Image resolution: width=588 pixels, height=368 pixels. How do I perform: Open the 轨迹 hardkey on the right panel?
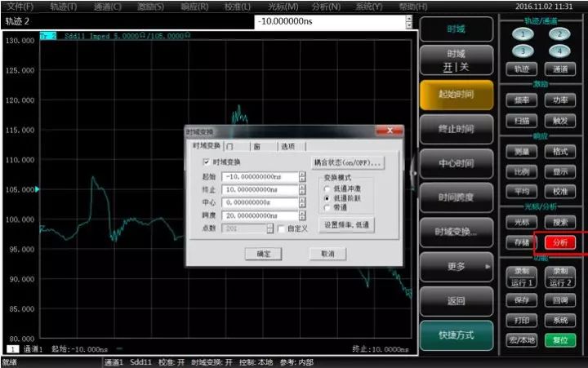pos(522,69)
